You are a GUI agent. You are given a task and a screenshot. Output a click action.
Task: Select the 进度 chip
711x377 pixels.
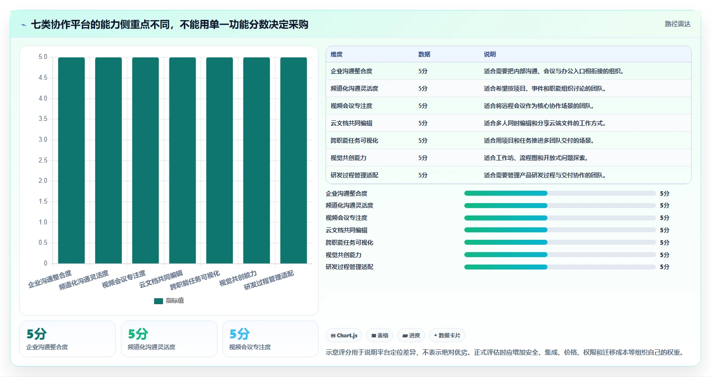pyautogui.click(x=411, y=335)
